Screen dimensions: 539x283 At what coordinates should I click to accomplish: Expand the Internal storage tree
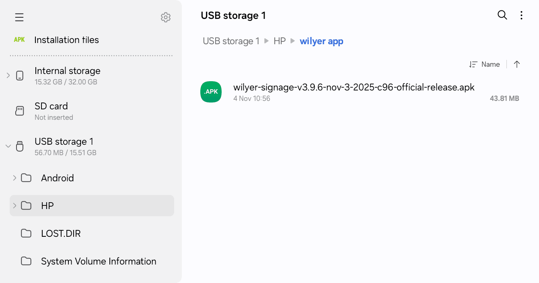pyautogui.click(x=8, y=75)
